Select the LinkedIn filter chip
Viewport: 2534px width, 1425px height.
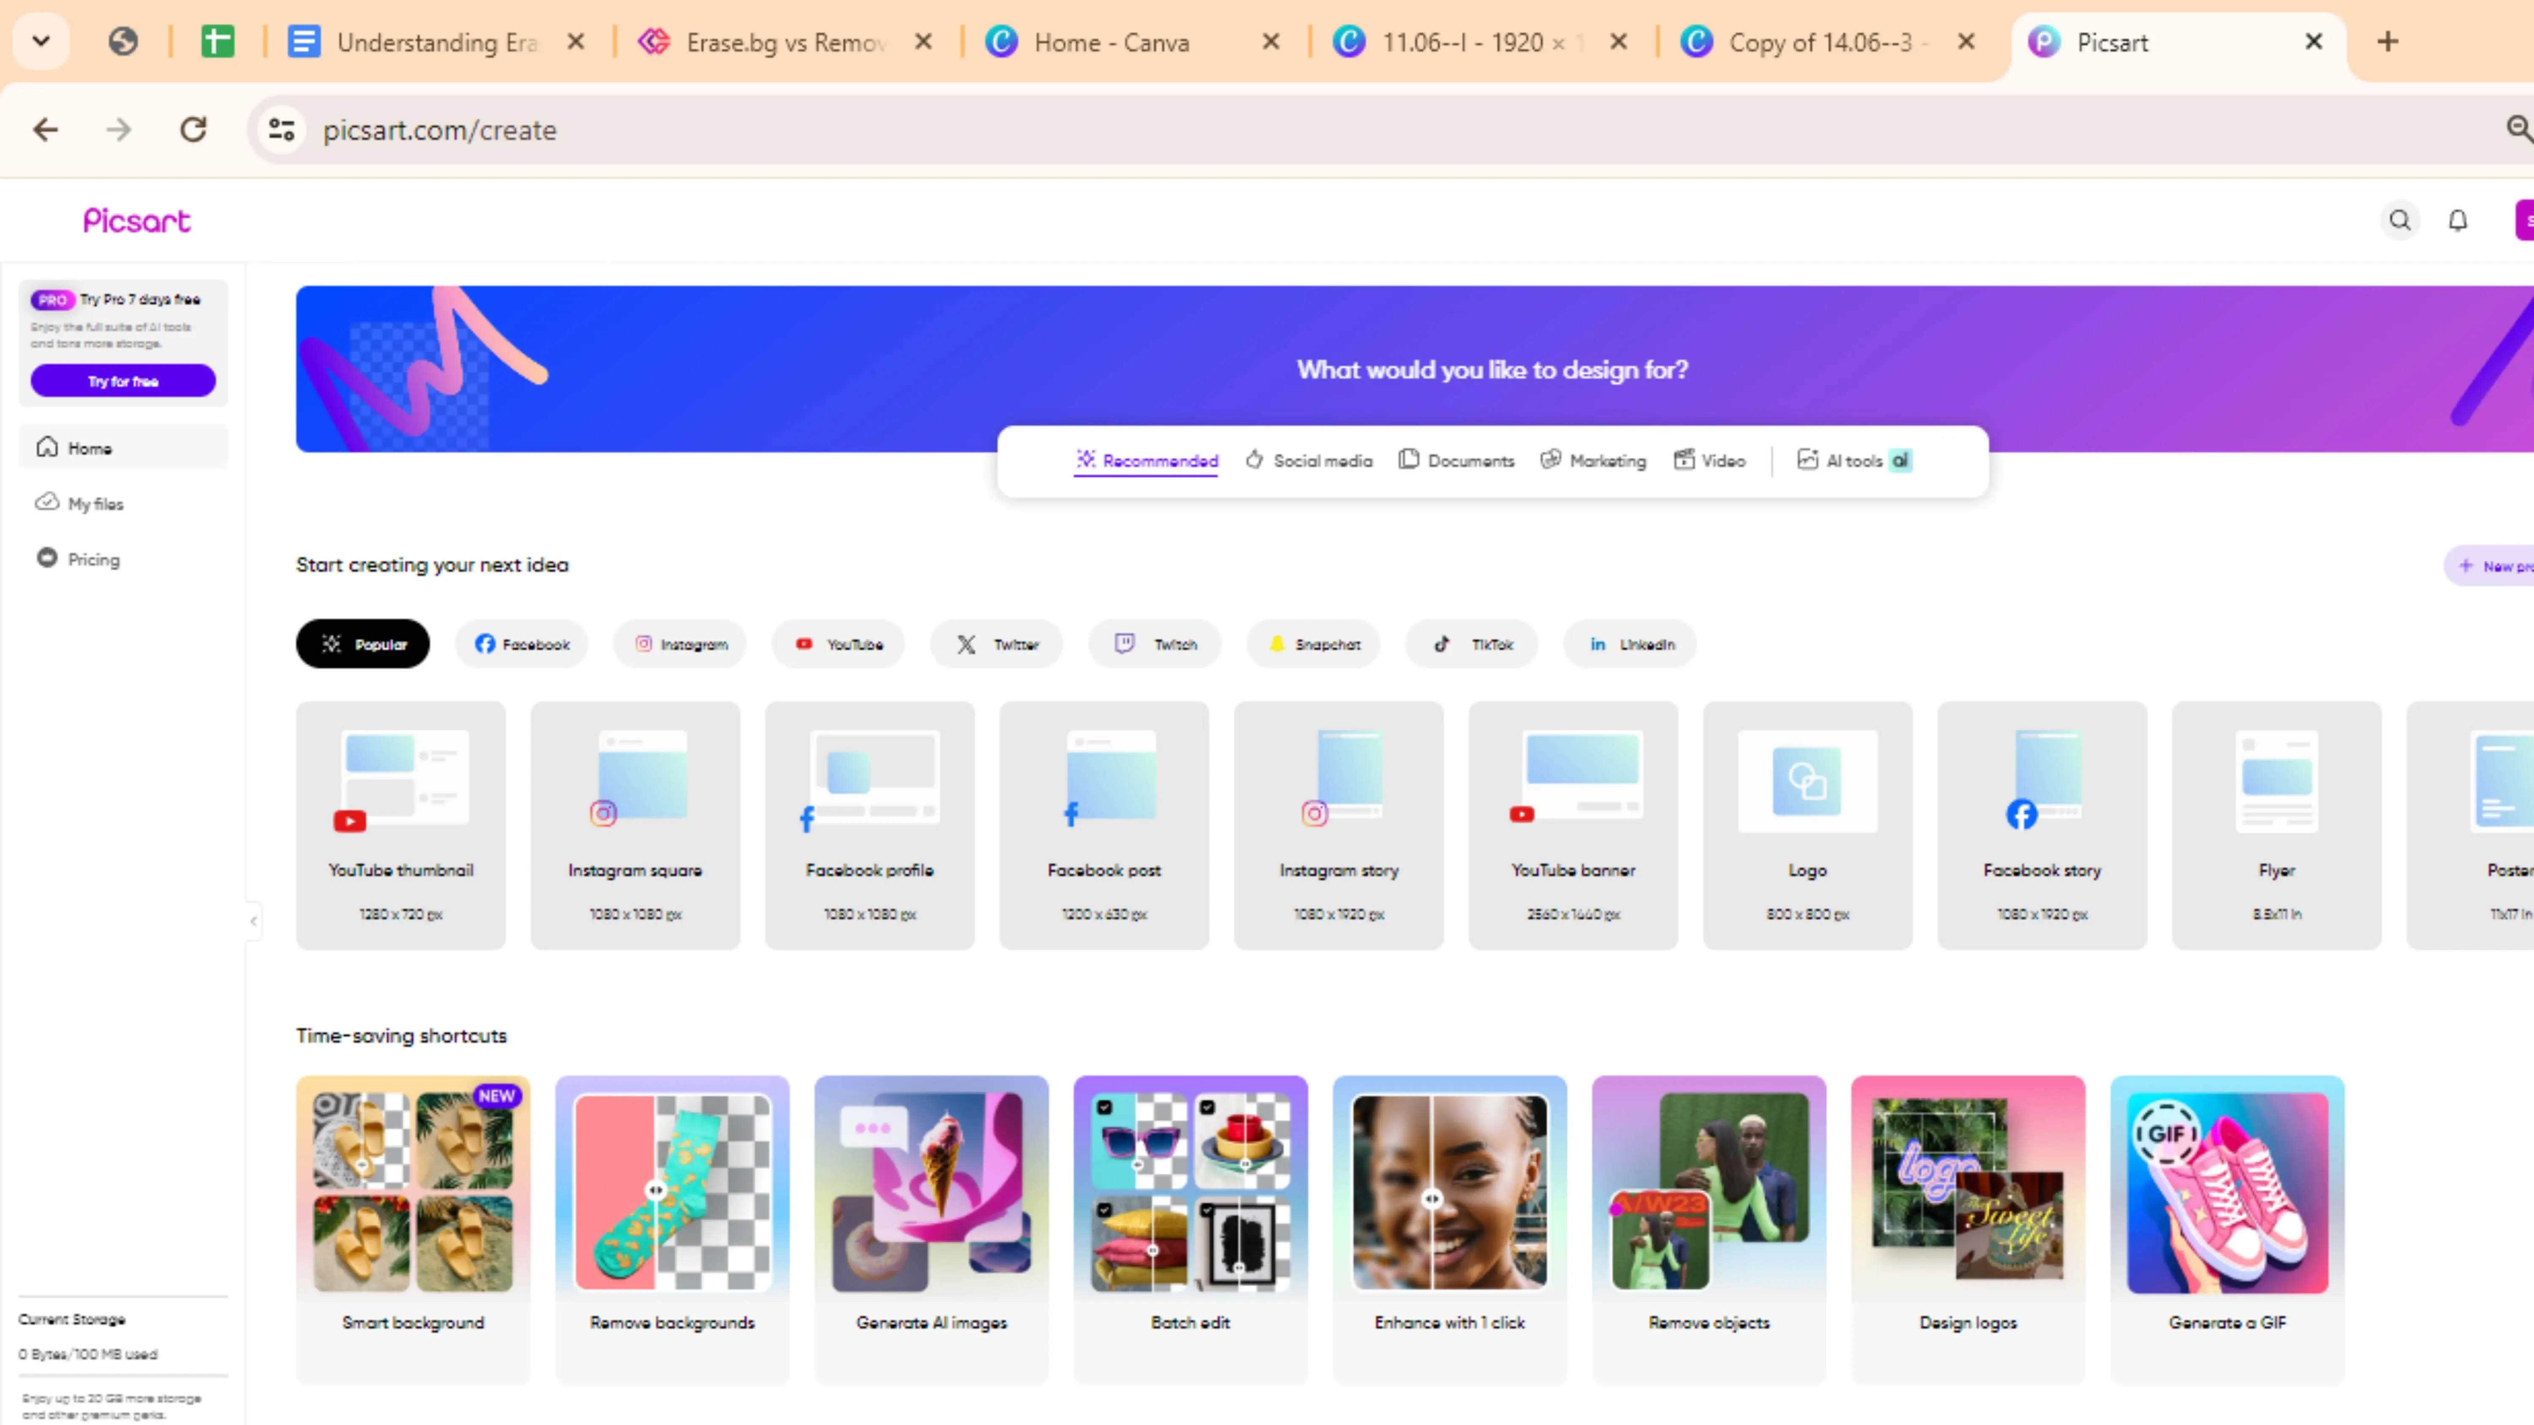pos(1630,644)
